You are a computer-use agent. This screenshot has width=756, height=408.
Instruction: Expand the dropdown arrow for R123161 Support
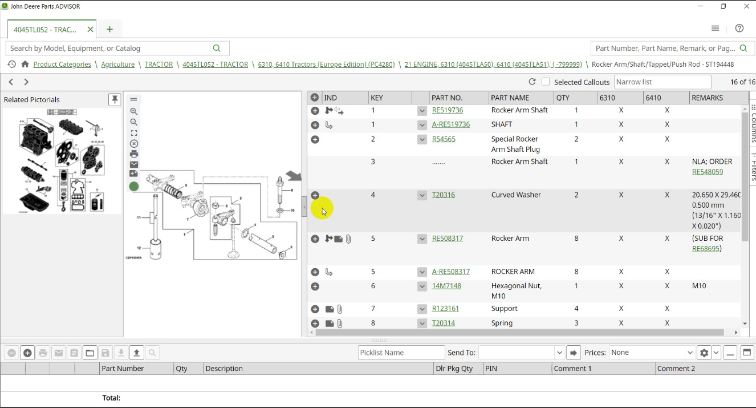point(422,309)
